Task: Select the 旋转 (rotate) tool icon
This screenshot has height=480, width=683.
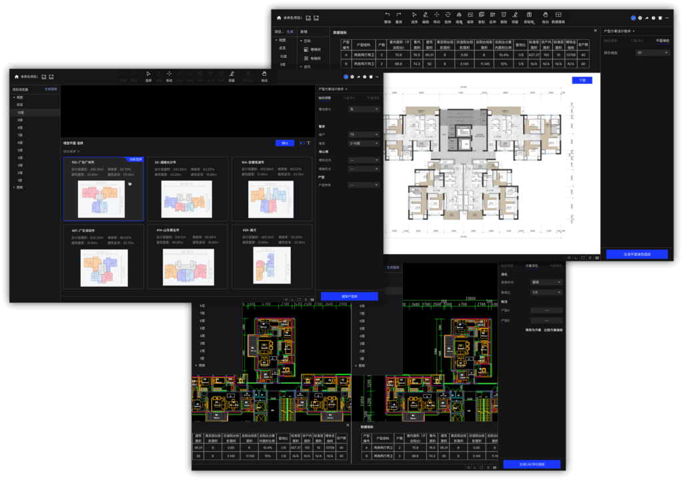Action: point(448,15)
